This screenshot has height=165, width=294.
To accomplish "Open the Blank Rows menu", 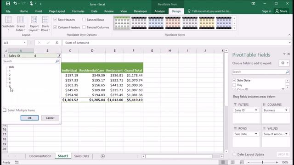I will point(45,24).
